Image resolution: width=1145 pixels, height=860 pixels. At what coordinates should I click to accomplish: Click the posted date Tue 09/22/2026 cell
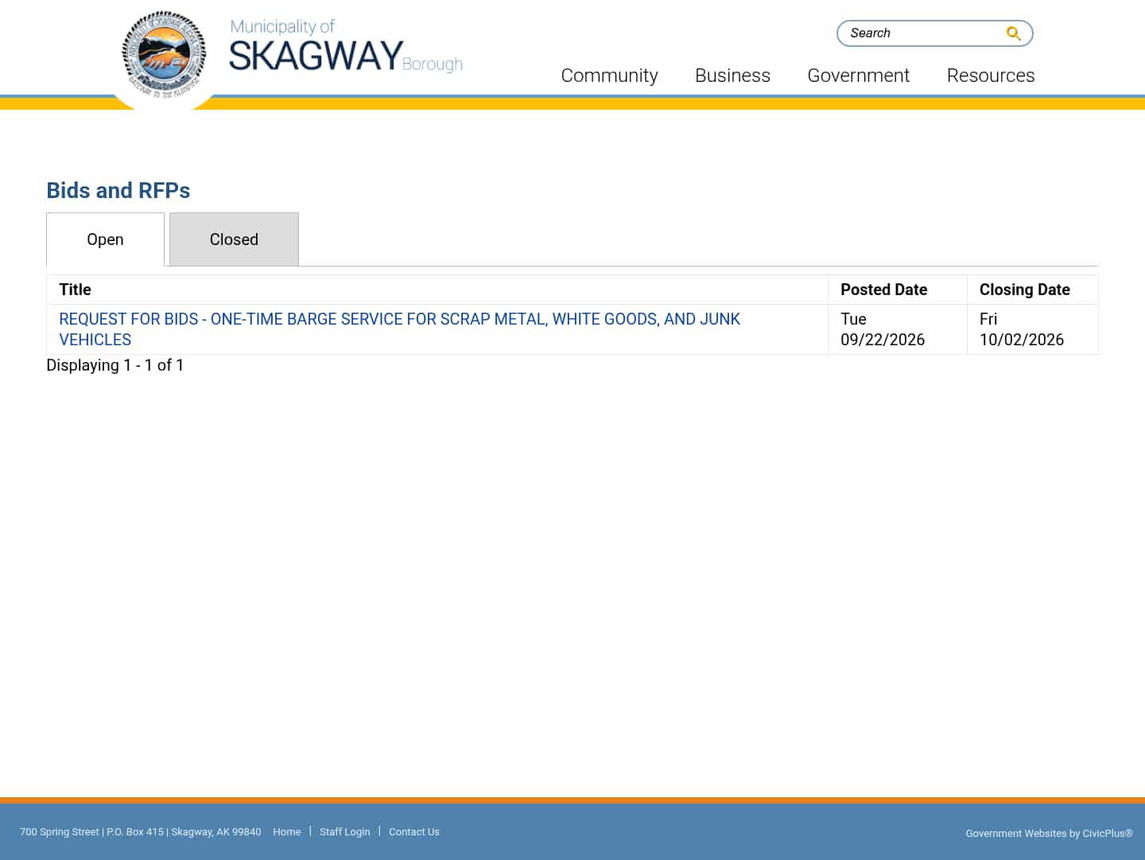click(897, 329)
